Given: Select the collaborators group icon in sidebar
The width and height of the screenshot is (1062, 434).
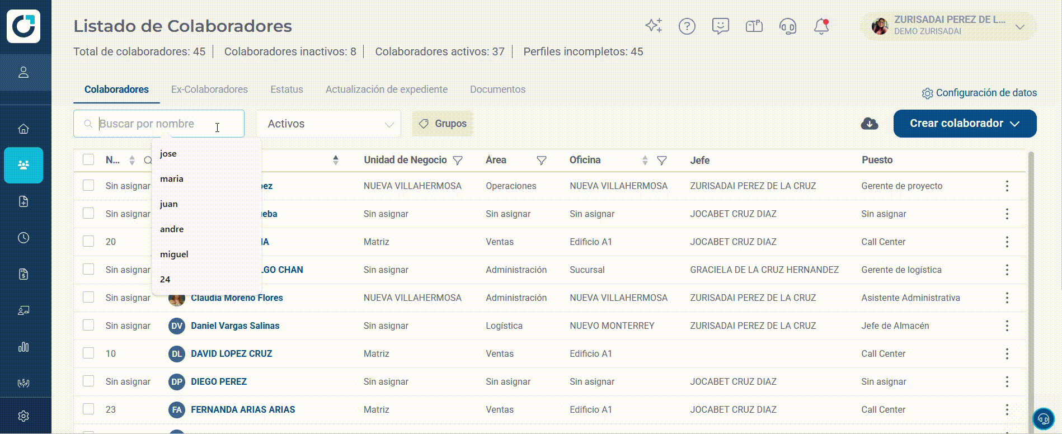Looking at the screenshot, I should (x=24, y=165).
